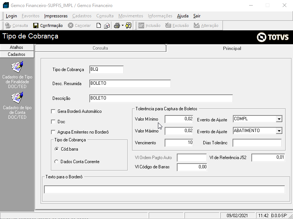
Task: Click the 0.0.0-SP version in status bar
Action: point(279,216)
